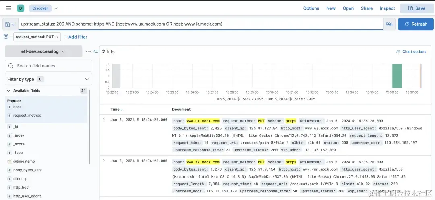The height and width of the screenshot is (200, 435).
Task: Select the body_bytes_sent field
Action: point(28,170)
